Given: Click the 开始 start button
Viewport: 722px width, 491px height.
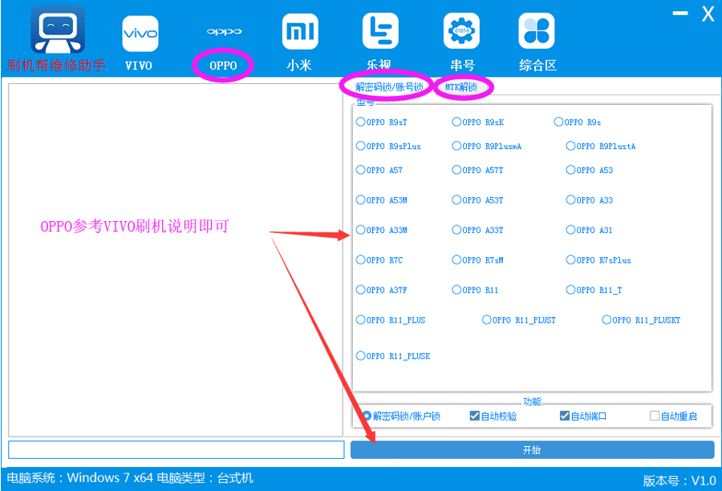Looking at the screenshot, I should pyautogui.click(x=533, y=449).
